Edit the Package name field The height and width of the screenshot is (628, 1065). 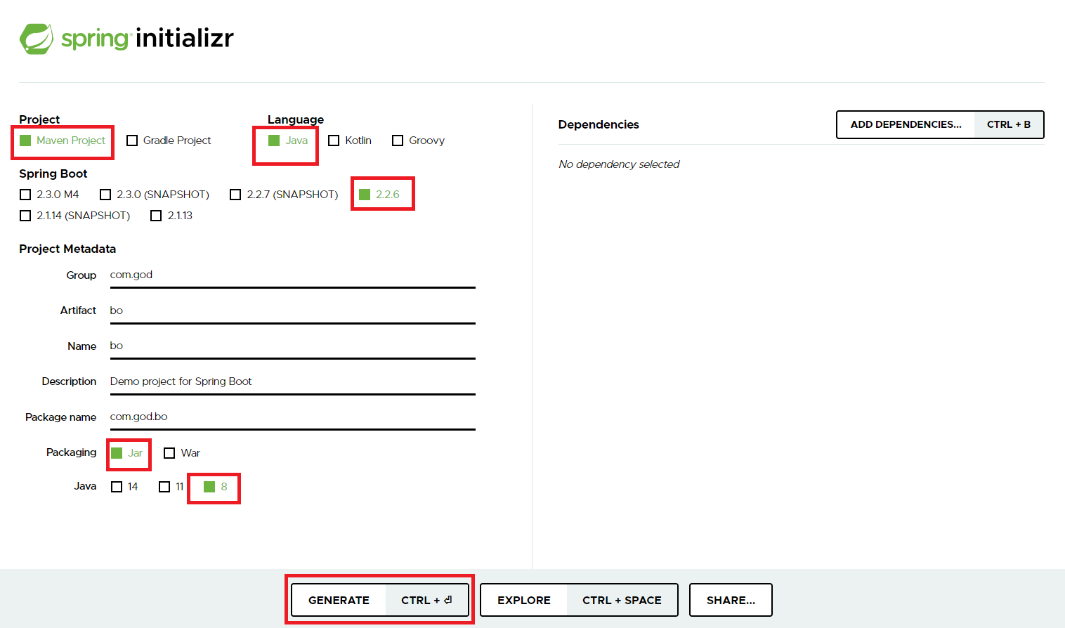292,417
